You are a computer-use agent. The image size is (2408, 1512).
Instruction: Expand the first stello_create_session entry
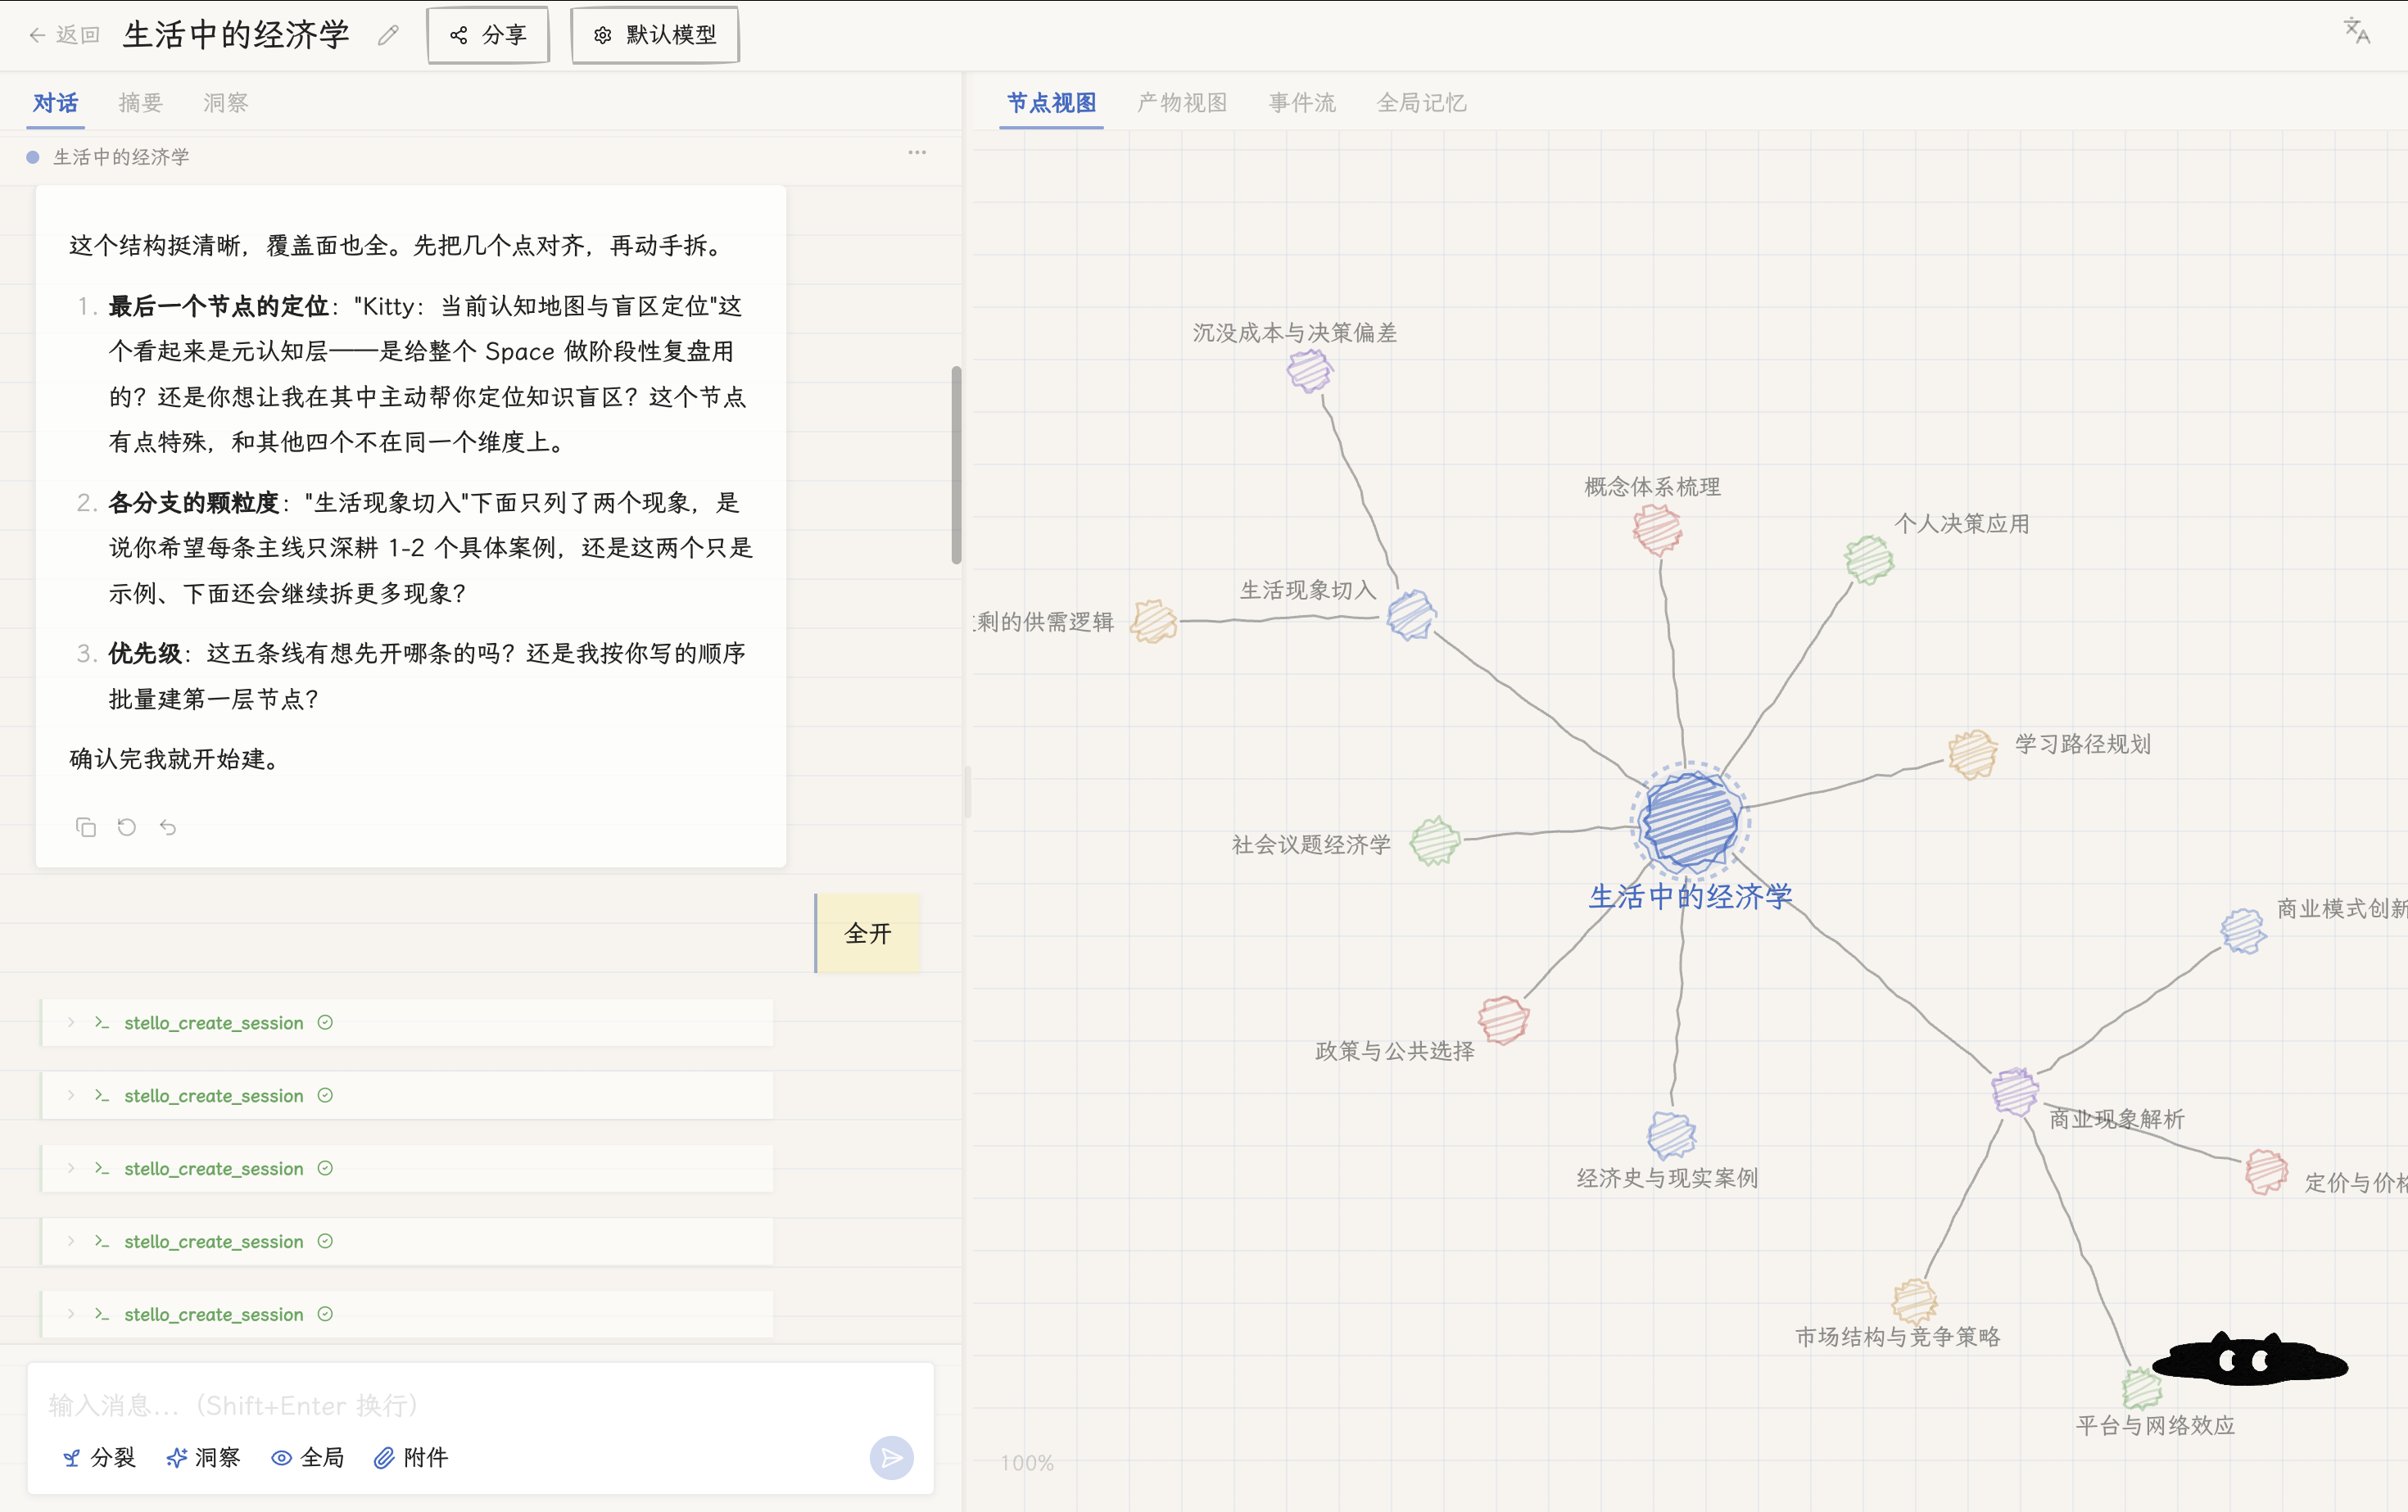point(406,1023)
